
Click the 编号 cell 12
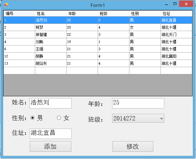19,56
